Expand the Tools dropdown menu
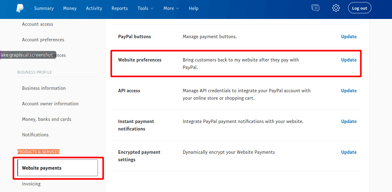 (146, 8)
